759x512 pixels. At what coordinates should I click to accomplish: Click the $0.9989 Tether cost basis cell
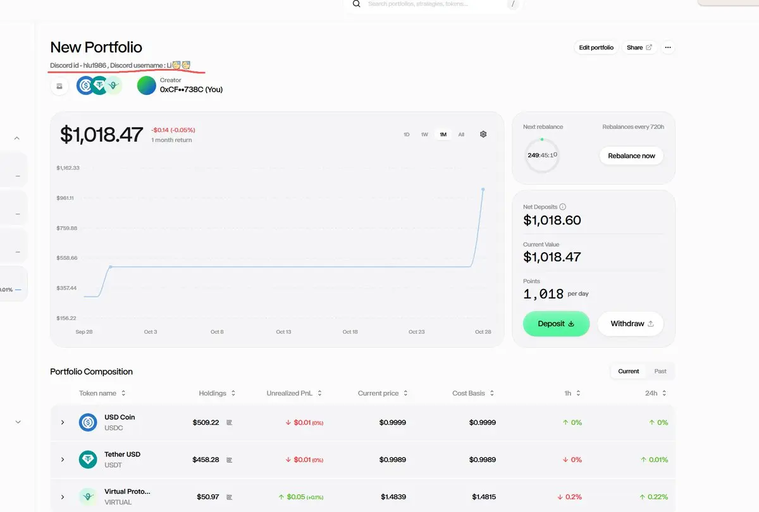pos(483,460)
